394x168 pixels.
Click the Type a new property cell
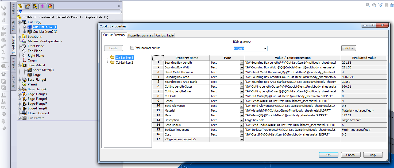186,139
